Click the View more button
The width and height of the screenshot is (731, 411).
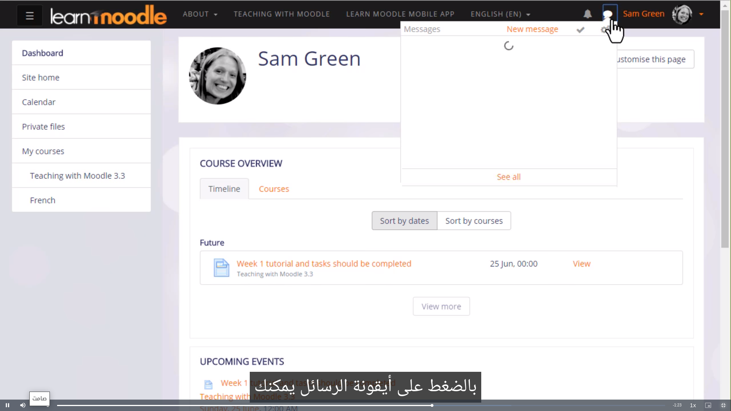pyautogui.click(x=441, y=306)
